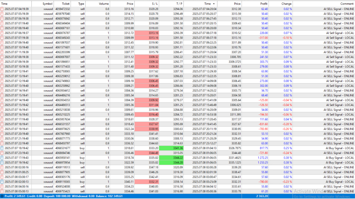Click the buy icon for ticket 4065958141
This screenshot has width=355, height=199.
point(2,158)
